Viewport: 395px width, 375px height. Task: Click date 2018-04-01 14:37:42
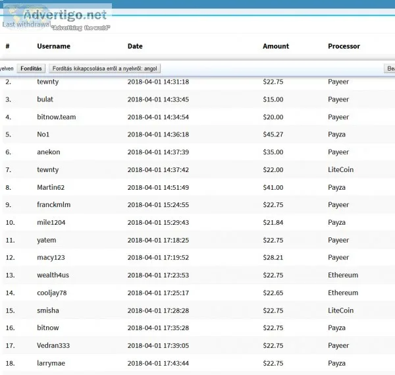(x=158, y=170)
